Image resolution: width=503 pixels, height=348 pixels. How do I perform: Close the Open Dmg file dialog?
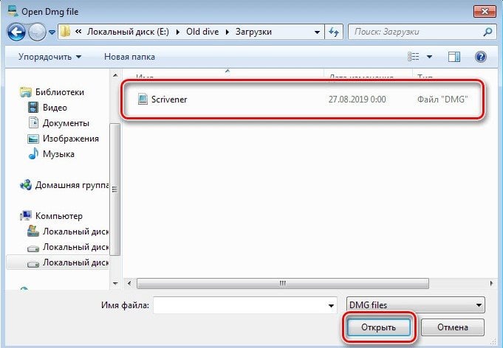click(x=485, y=12)
